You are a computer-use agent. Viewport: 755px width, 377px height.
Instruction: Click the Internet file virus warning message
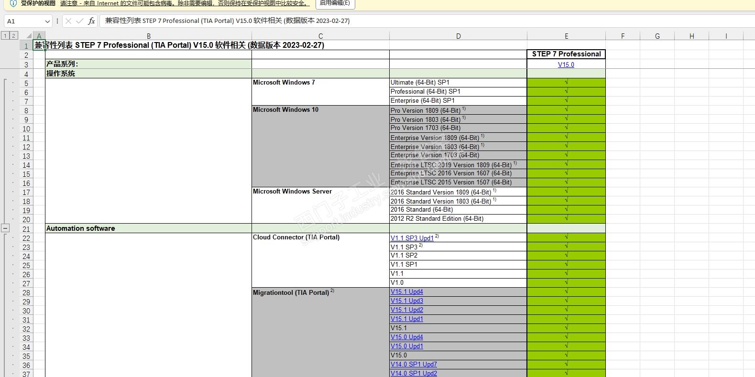pos(185,3)
